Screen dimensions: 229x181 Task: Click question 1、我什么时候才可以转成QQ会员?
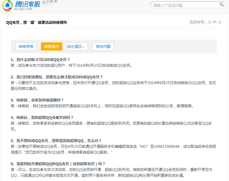pyautogui.click(x=40, y=60)
